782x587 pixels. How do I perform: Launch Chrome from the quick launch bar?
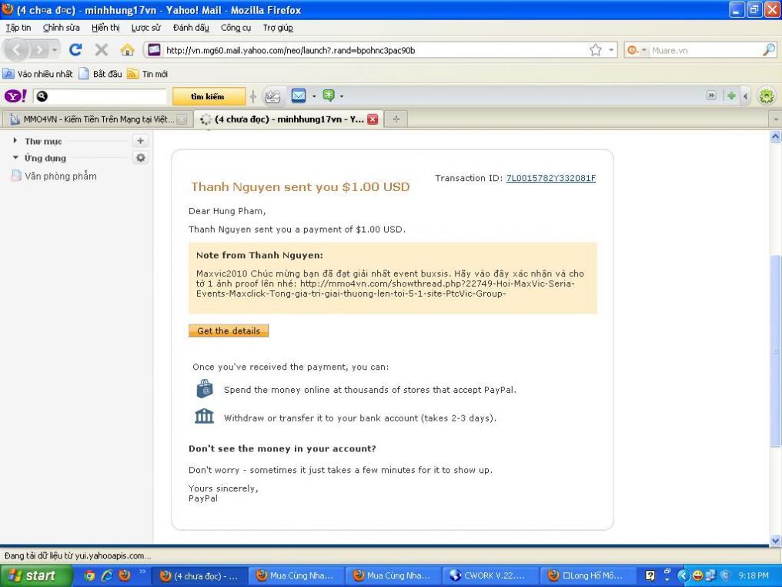(x=89, y=575)
